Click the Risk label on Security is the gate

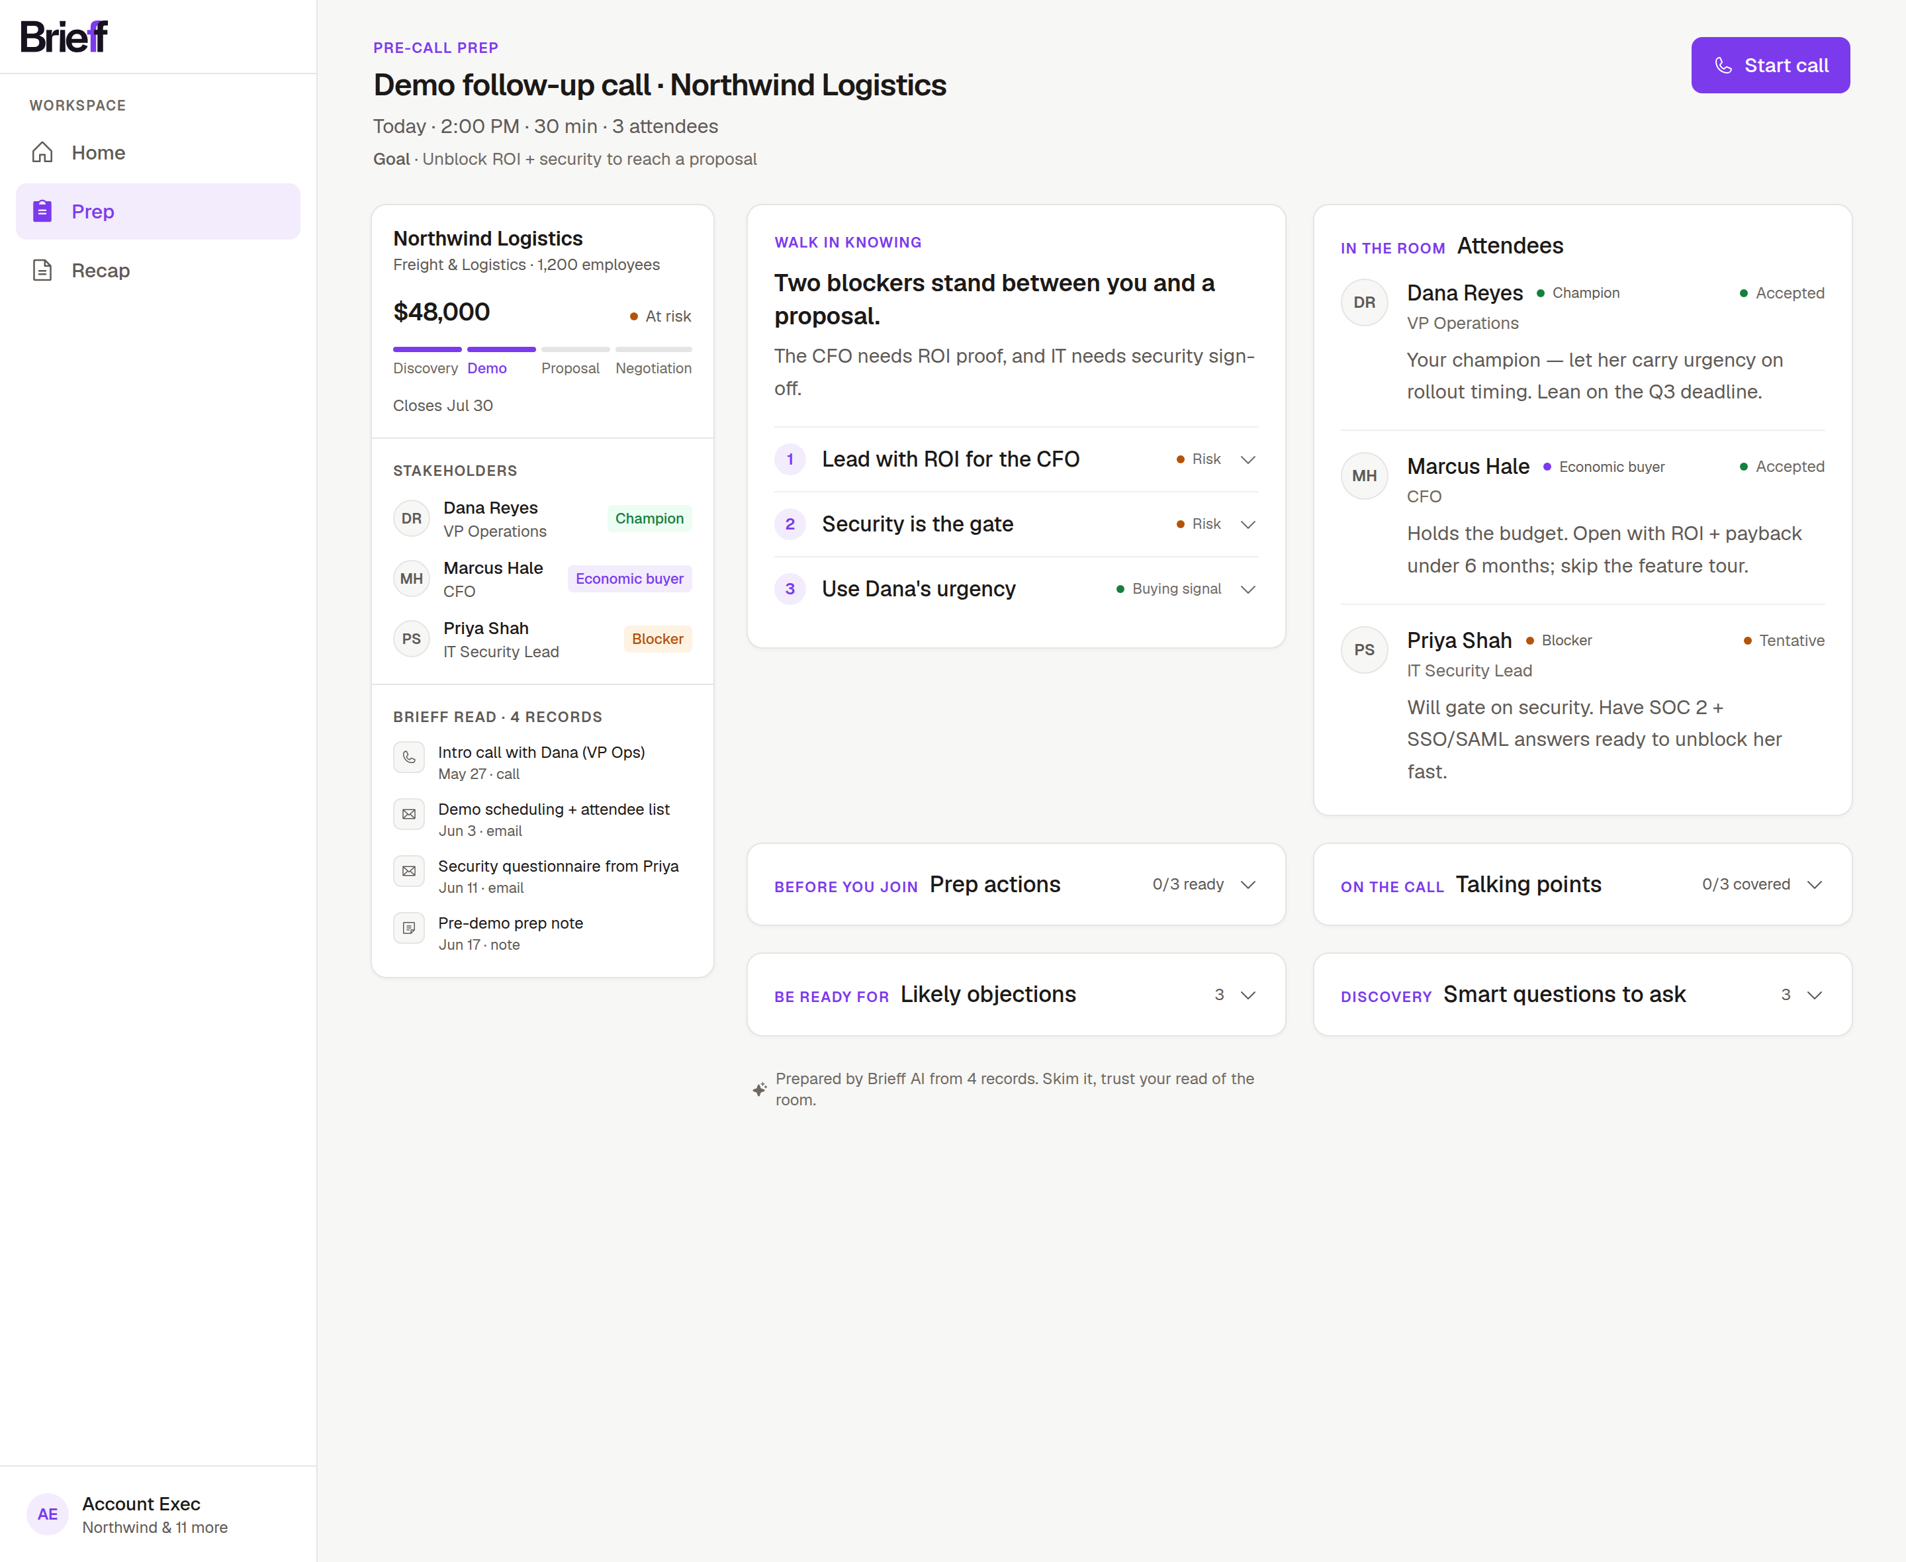pyautogui.click(x=1198, y=524)
